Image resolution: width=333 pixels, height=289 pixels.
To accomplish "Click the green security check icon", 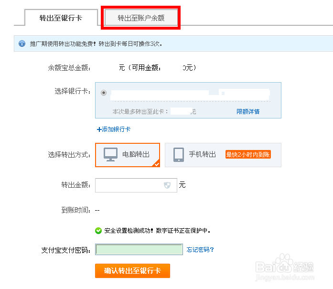I will (x=98, y=230).
